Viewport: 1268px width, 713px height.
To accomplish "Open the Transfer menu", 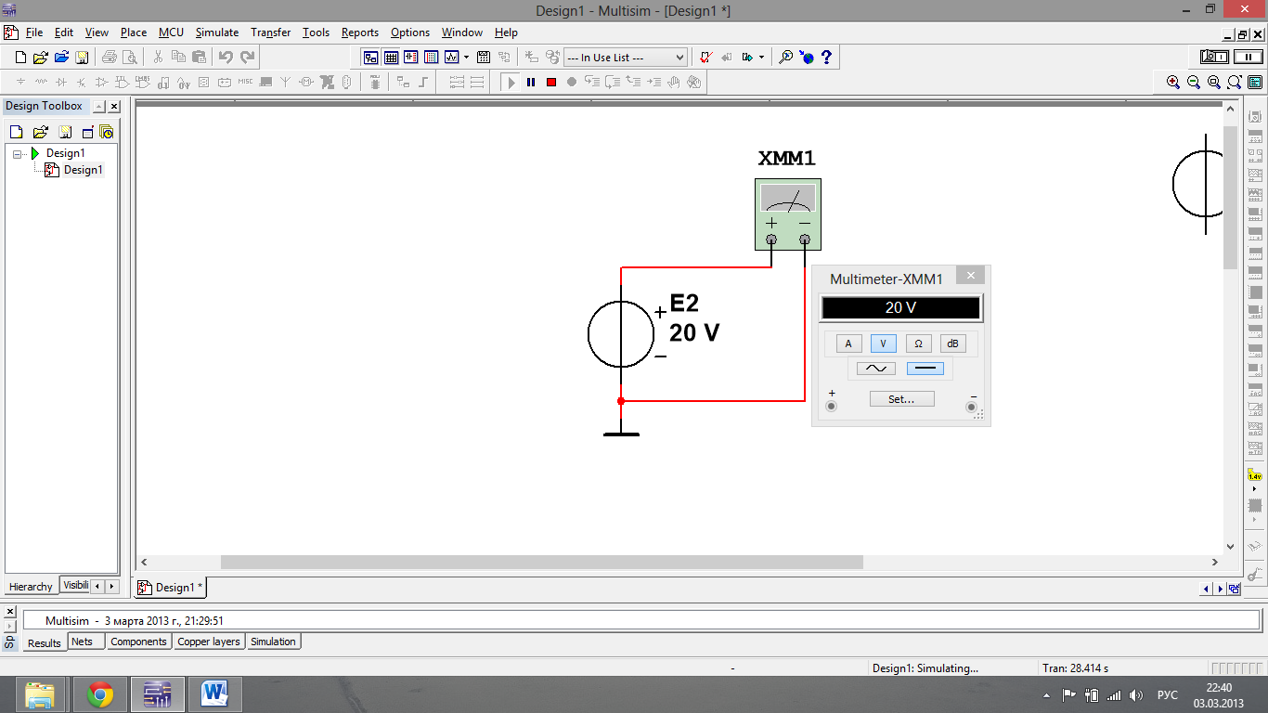I will (x=271, y=32).
